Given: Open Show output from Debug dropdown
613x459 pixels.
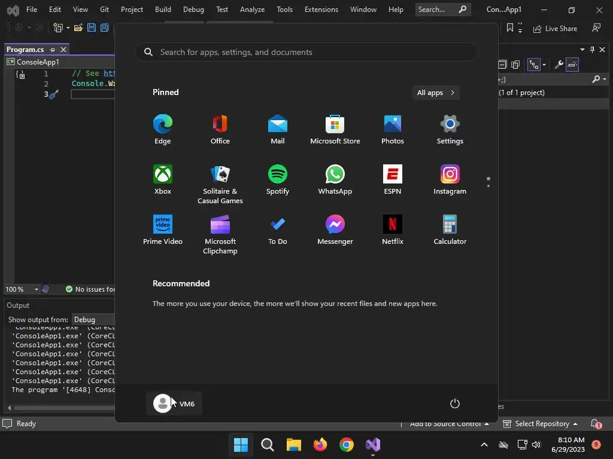Looking at the screenshot, I should (94, 320).
